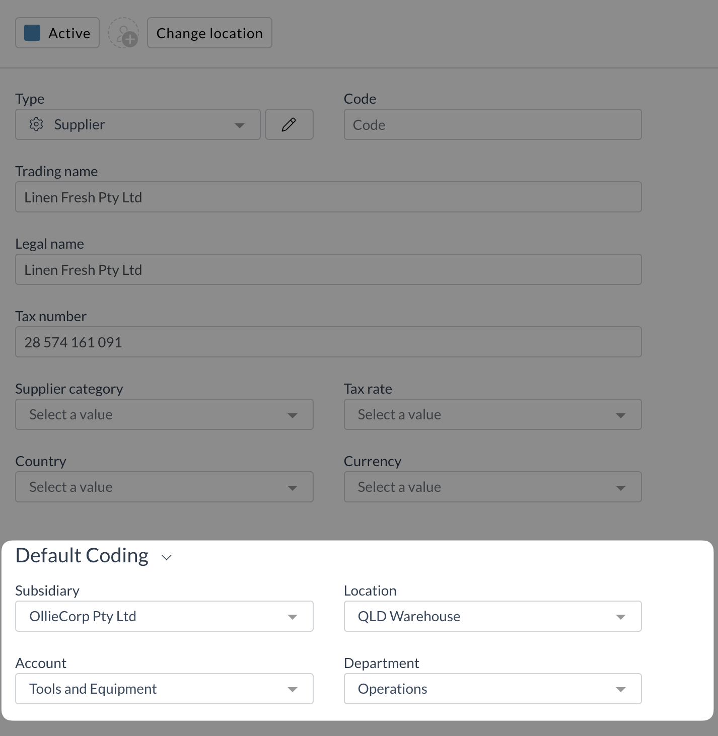The height and width of the screenshot is (736, 718).
Task: Toggle the Active status checkbox
Action: tap(32, 33)
